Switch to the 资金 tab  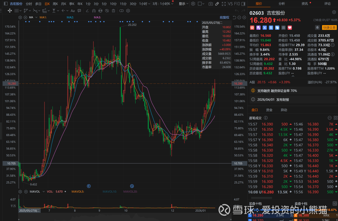269,110
